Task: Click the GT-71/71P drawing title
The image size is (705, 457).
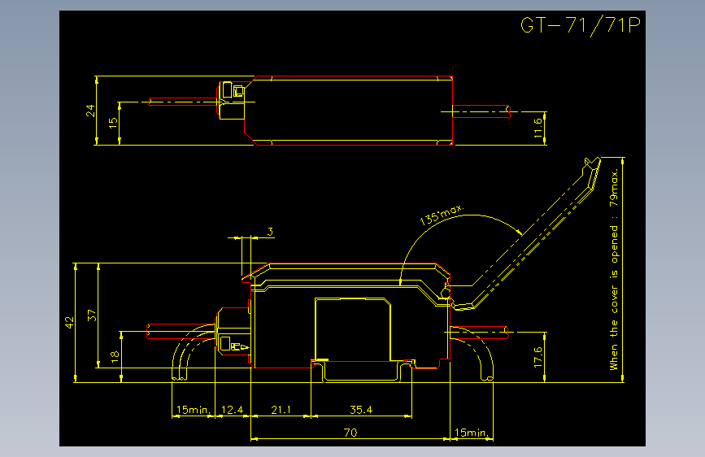Action: [580, 26]
